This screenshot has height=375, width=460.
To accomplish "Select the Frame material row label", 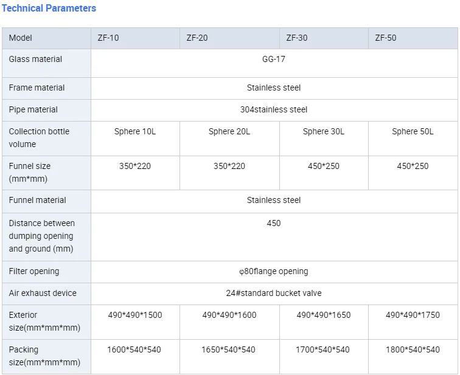I will pyautogui.click(x=37, y=88).
